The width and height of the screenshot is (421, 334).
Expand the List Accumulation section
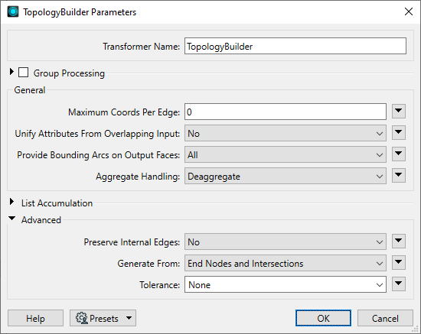11,202
